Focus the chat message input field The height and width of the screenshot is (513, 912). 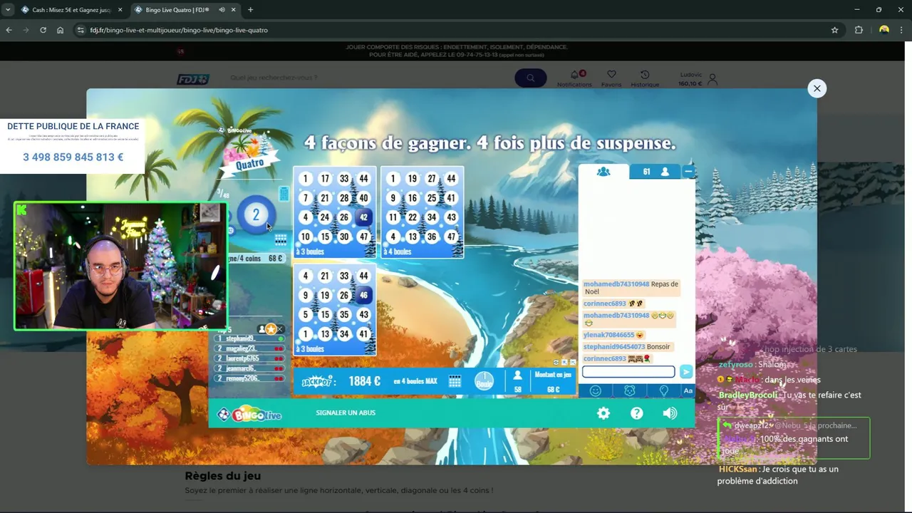628,372
